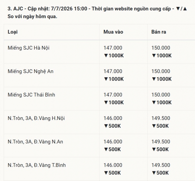Viewport: 195px width, 181px height.
Task: Click the down arrow in Hà Nội buy price
Action: [106, 56]
